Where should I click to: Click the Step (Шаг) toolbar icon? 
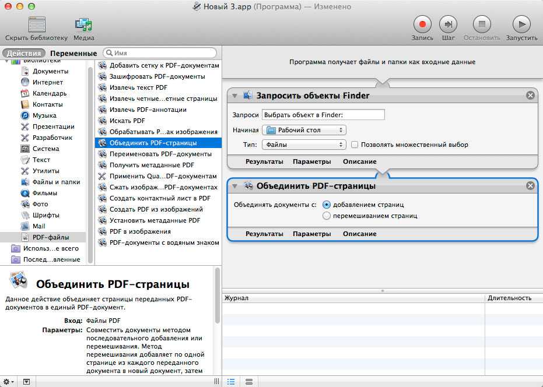click(448, 24)
